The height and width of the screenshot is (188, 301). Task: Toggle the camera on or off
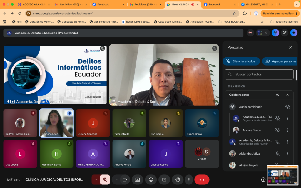click(x=125, y=179)
